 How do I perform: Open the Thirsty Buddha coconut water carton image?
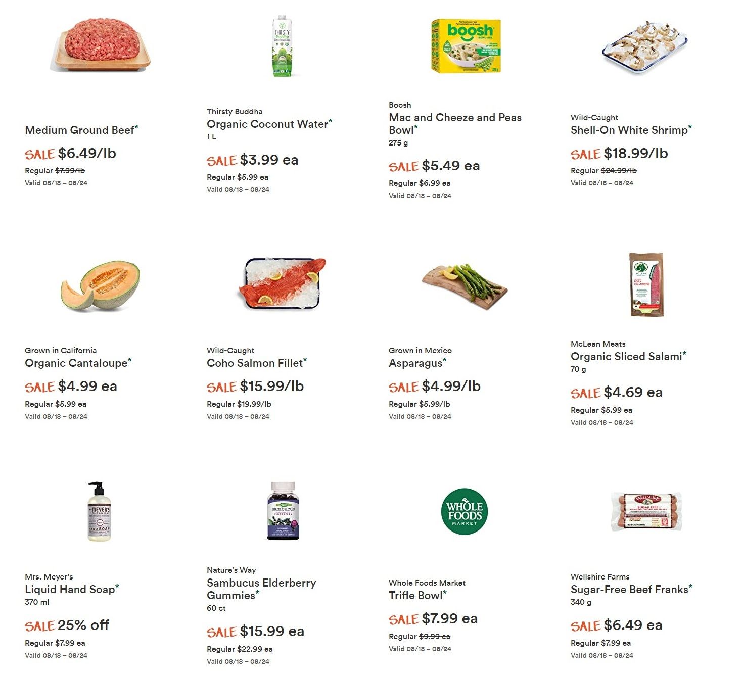point(282,45)
